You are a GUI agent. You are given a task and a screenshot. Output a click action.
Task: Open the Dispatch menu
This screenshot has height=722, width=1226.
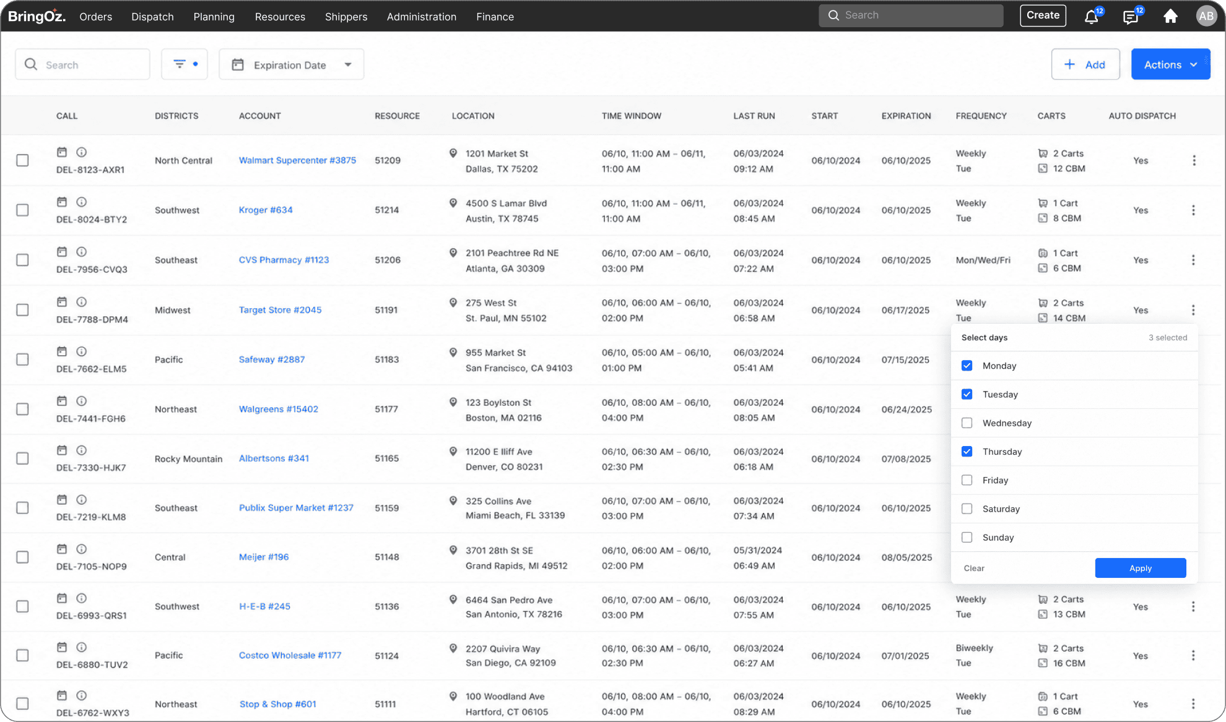pos(152,17)
